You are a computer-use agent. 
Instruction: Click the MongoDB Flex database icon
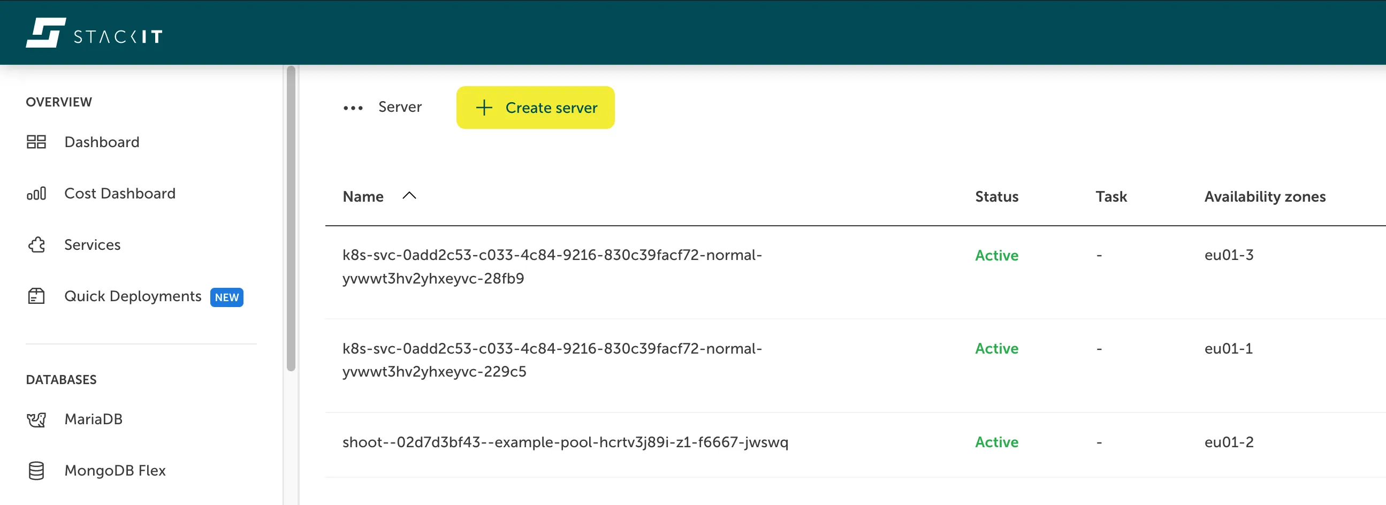pyautogui.click(x=36, y=471)
